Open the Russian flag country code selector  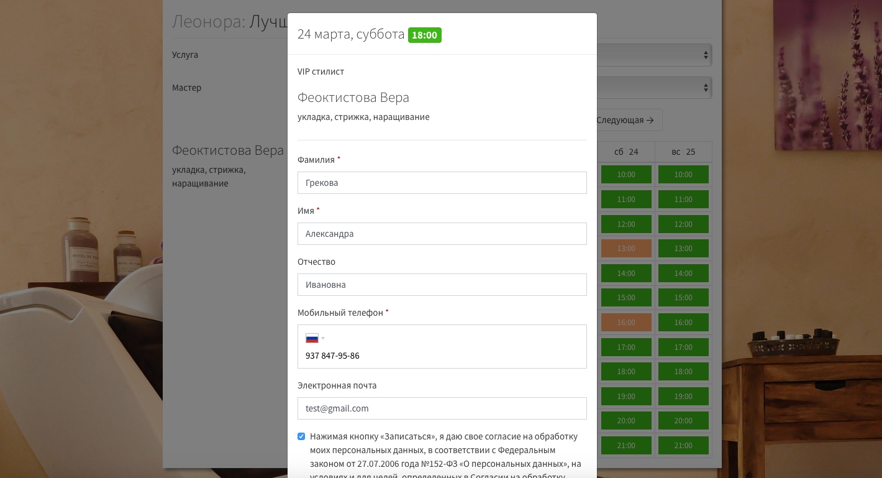pyautogui.click(x=315, y=339)
